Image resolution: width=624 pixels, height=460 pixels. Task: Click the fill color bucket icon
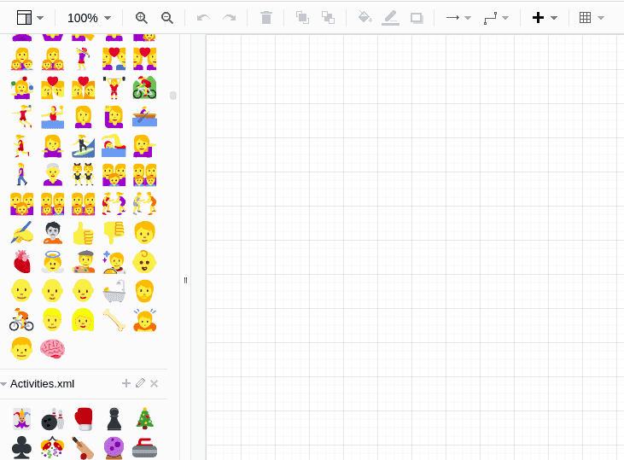pyautogui.click(x=365, y=18)
